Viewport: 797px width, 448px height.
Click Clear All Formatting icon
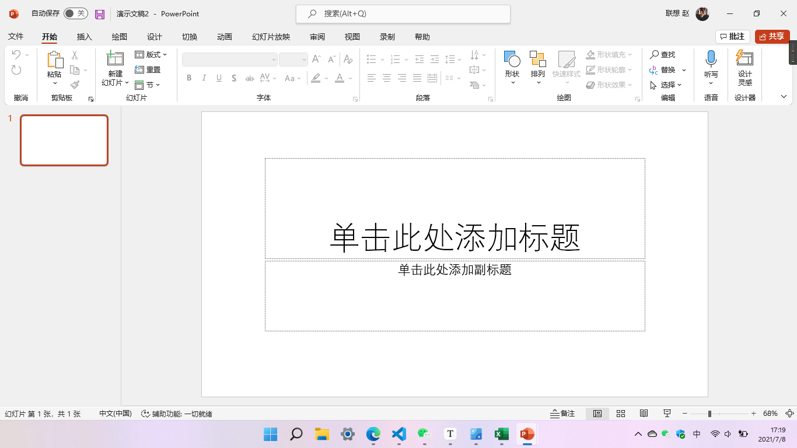coord(348,59)
